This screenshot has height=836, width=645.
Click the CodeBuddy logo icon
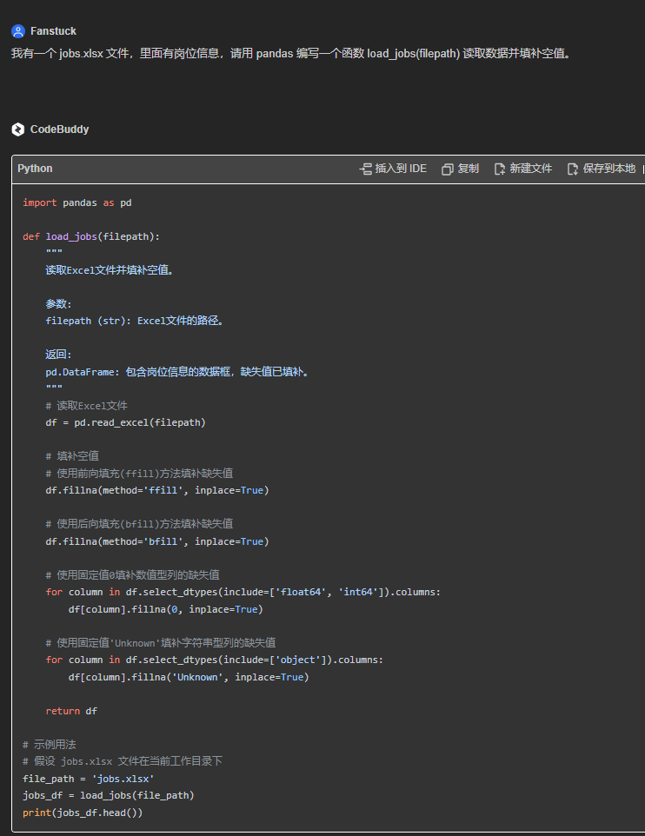click(x=18, y=129)
